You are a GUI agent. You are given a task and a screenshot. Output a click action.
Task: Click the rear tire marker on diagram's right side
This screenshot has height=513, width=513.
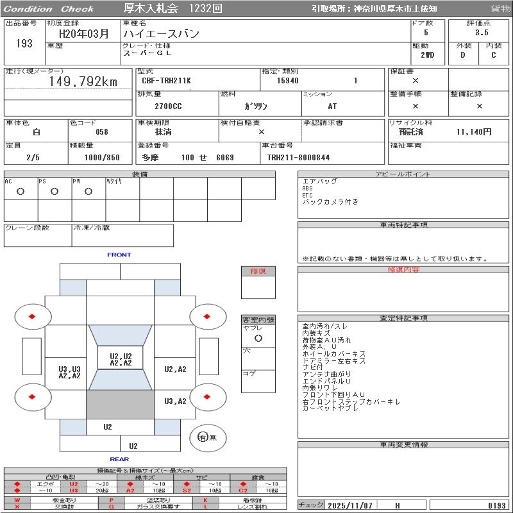point(208,397)
